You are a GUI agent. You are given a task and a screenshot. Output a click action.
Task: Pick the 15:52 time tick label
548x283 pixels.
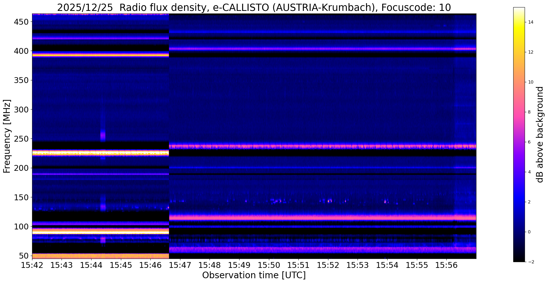click(328, 265)
